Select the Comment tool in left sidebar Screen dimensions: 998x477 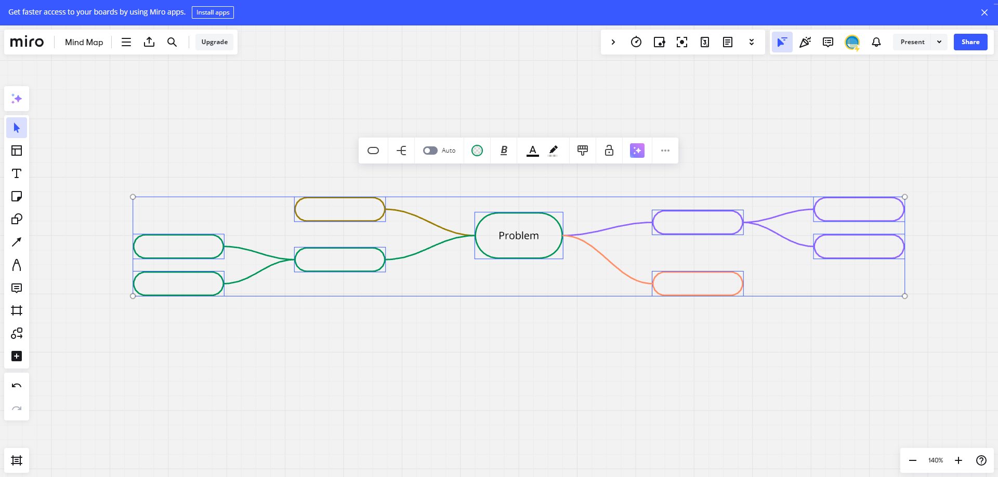click(17, 288)
